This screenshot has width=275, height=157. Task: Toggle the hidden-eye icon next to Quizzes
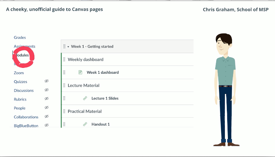46,81
